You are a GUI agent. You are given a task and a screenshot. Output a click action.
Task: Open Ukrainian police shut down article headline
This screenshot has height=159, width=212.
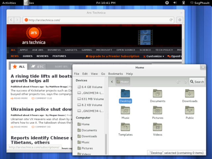[x=41, y=109]
